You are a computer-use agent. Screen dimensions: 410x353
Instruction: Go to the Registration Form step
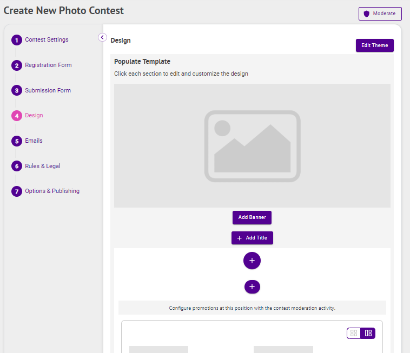(48, 65)
